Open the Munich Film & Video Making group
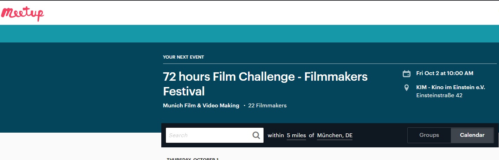The width and height of the screenshot is (499, 160). [x=201, y=105]
